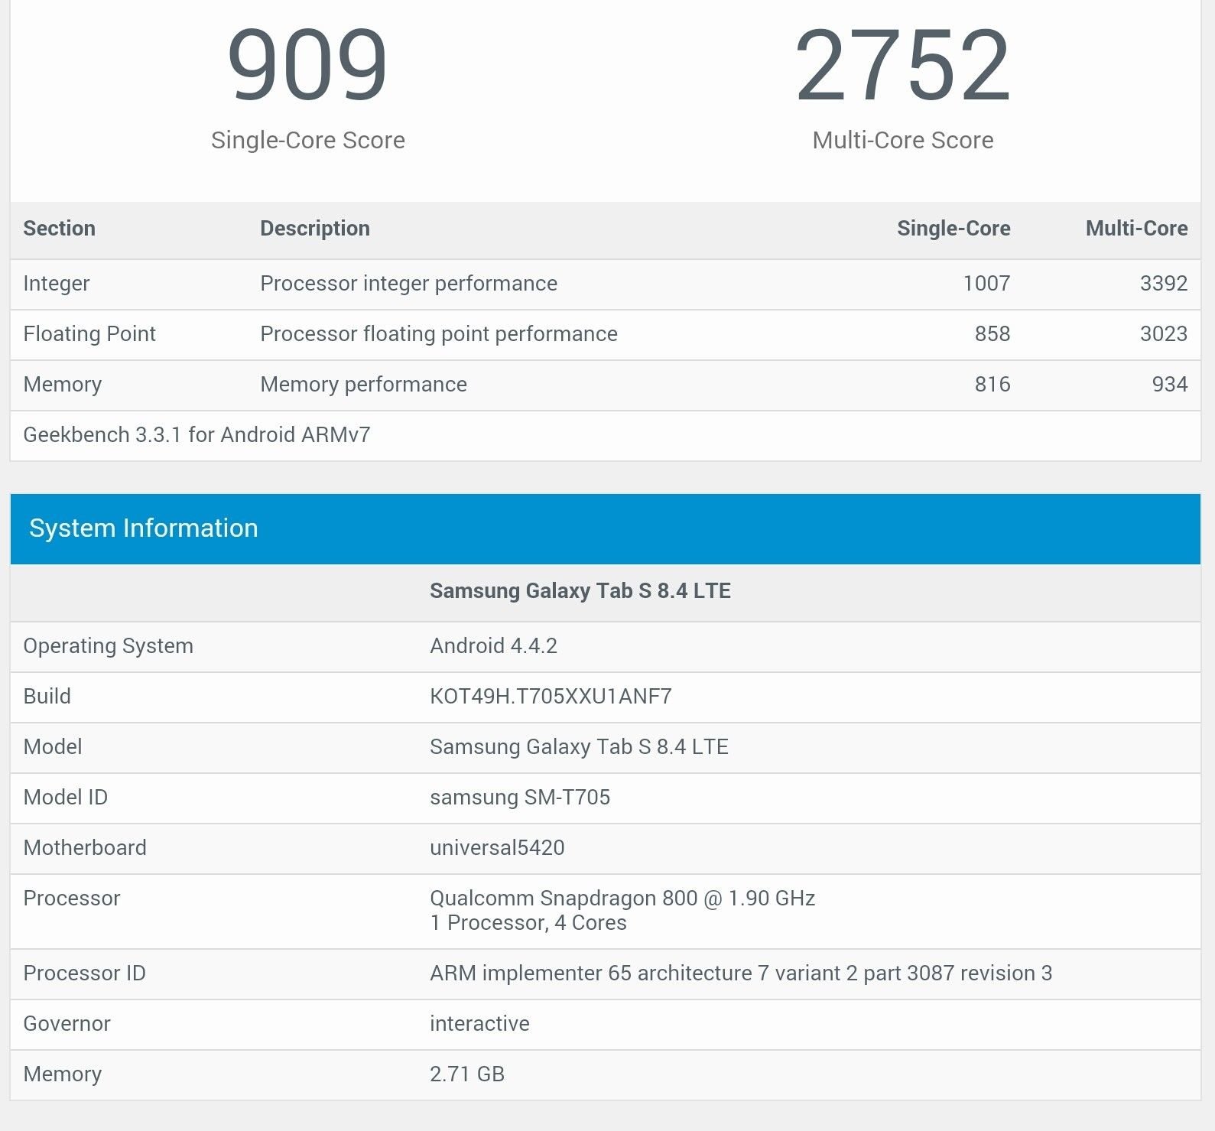Click the Multi-Core Score label
The image size is (1215, 1131).
(x=903, y=140)
